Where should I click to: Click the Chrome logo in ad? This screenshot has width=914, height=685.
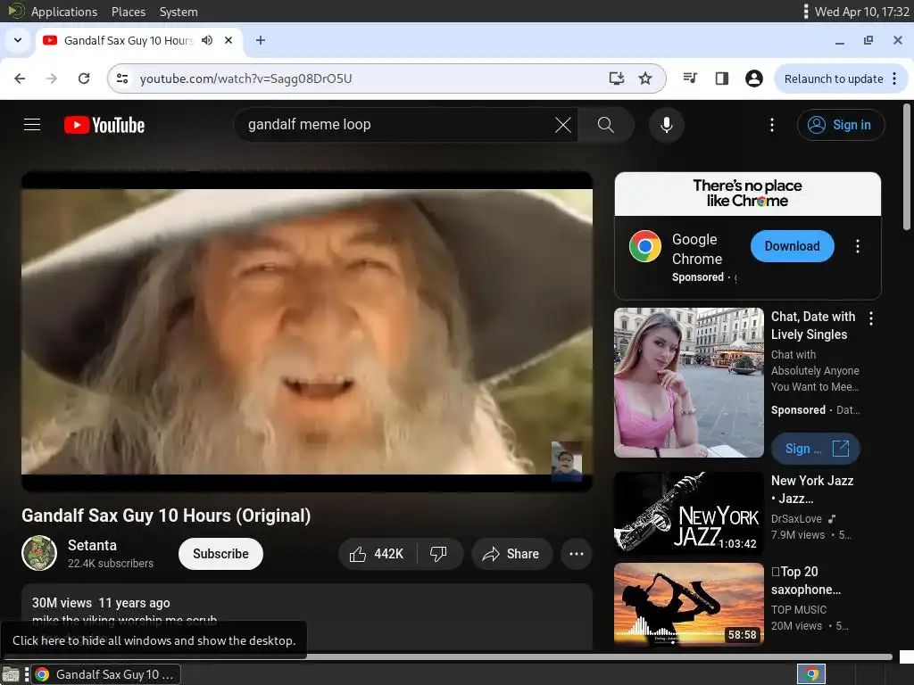pyautogui.click(x=644, y=246)
